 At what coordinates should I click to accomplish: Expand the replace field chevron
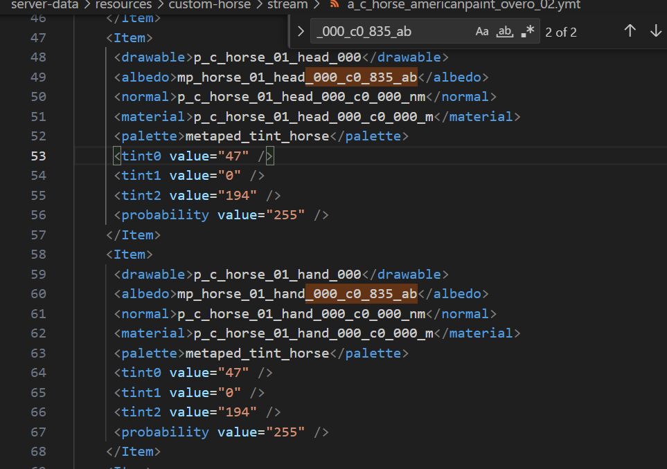[x=301, y=31]
